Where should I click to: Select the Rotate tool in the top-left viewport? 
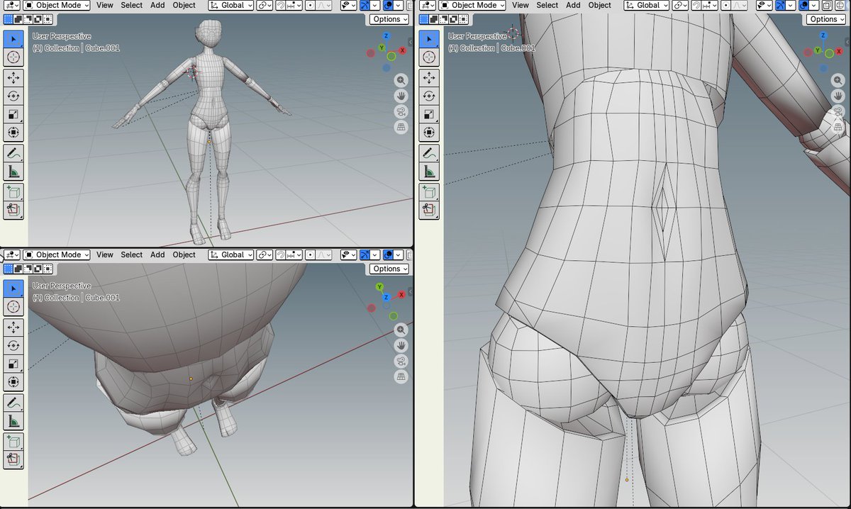pos(13,95)
